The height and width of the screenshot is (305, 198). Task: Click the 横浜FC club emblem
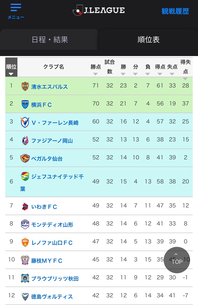point(25,104)
